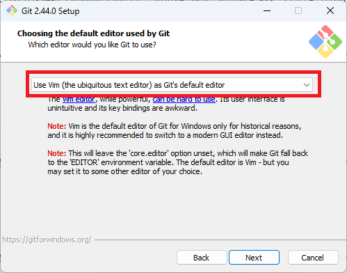Screen dimensions: 347x273
Task: Cancel the Git setup
Action: click(x=313, y=258)
